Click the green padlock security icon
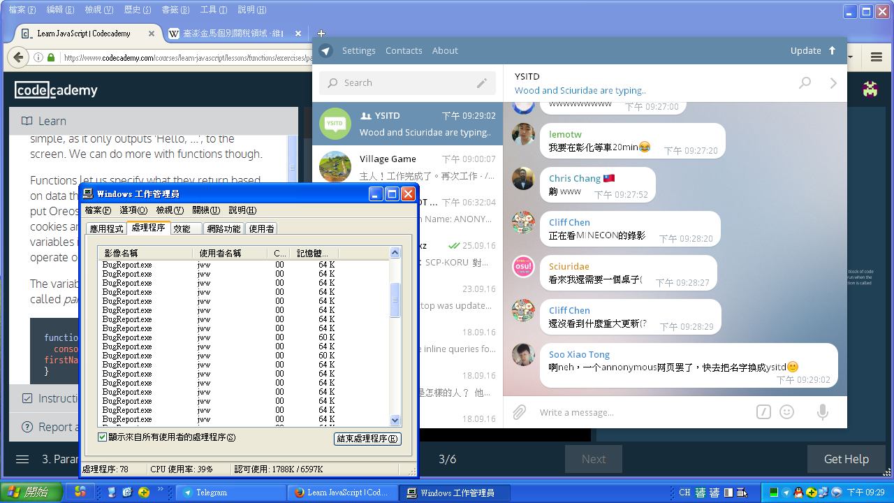The image size is (894, 503). [50, 57]
